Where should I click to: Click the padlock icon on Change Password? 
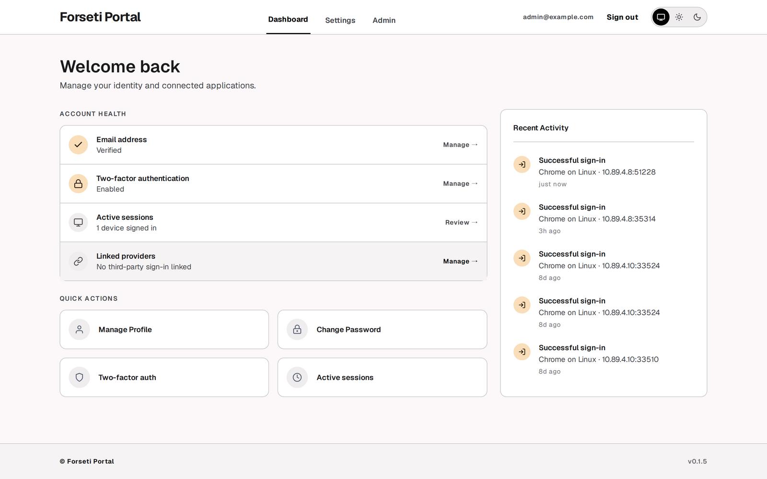pos(297,330)
